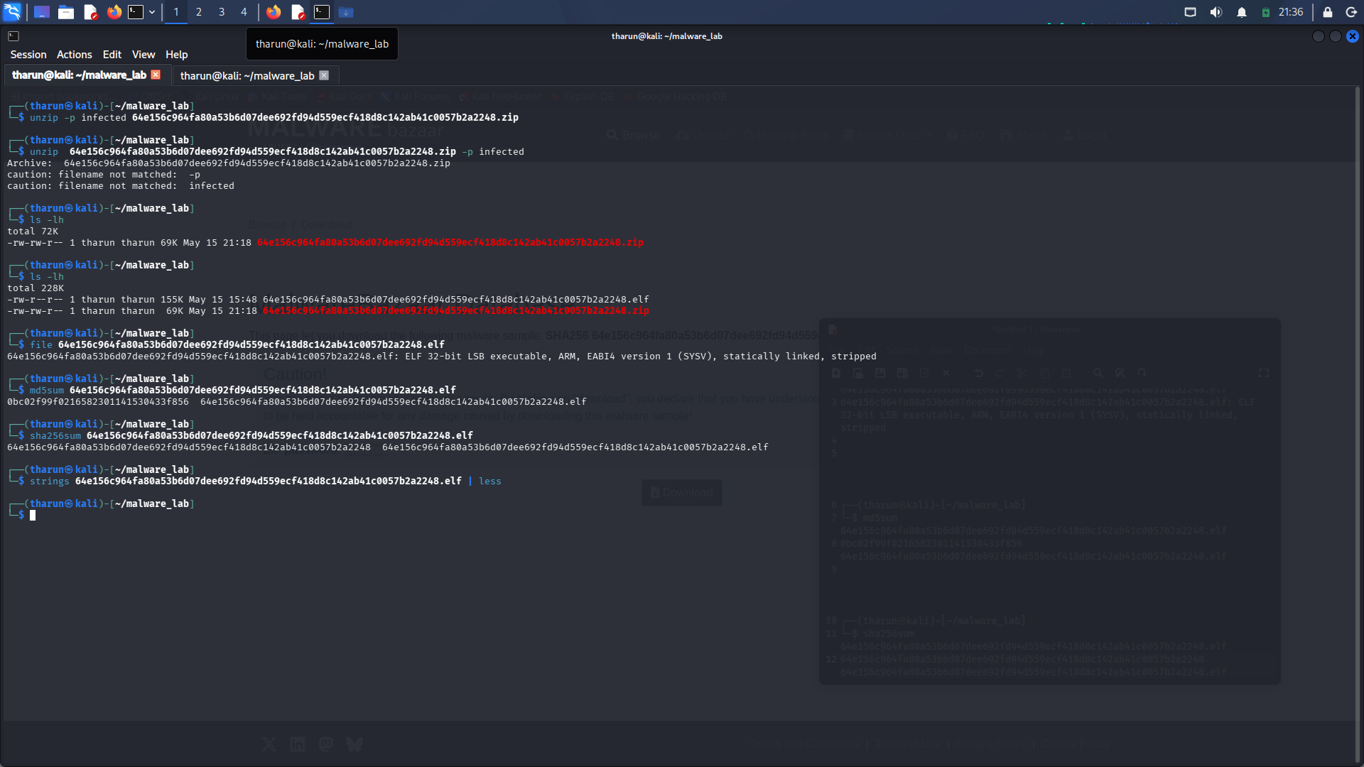Focus the running terminal task in taskbar
Image resolution: width=1364 pixels, height=767 pixels.
[x=322, y=12]
